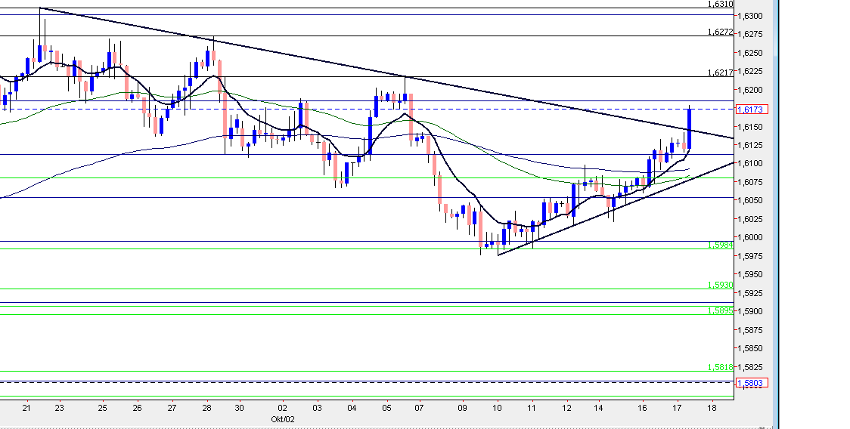Click the 1,6100 price axis value

[750, 164]
